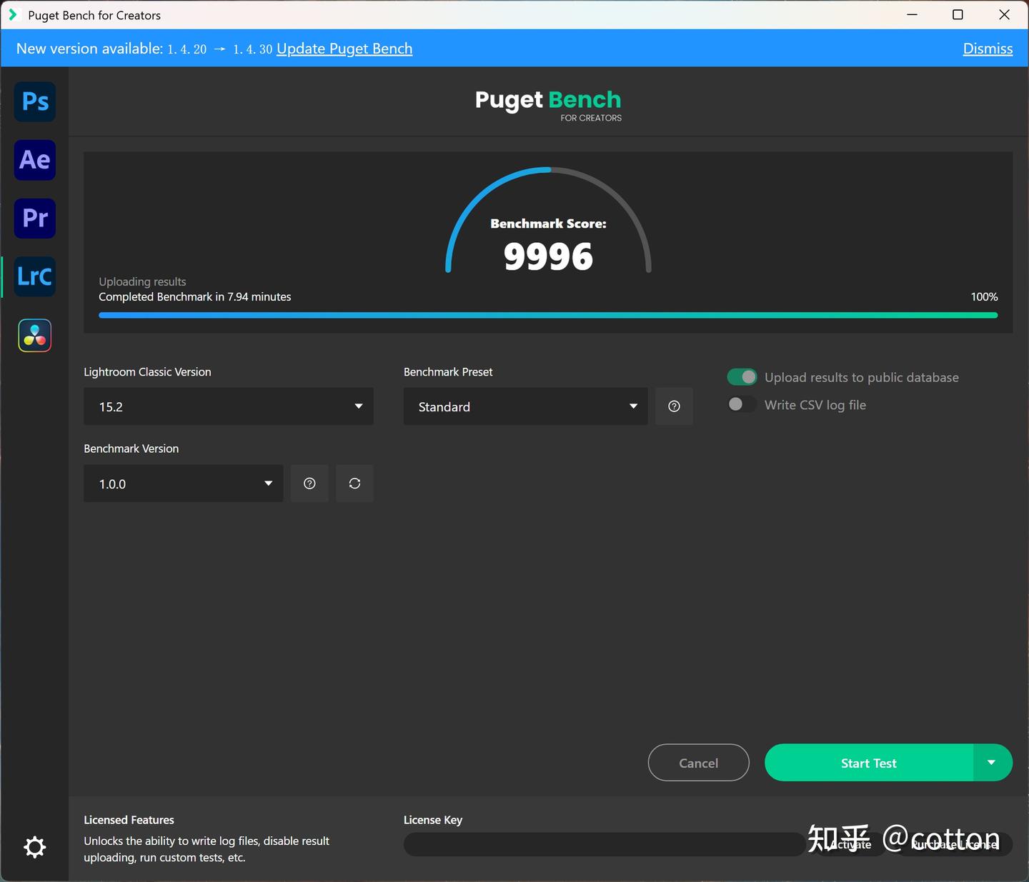Dismiss the update notification banner
1029x882 pixels.
click(988, 49)
